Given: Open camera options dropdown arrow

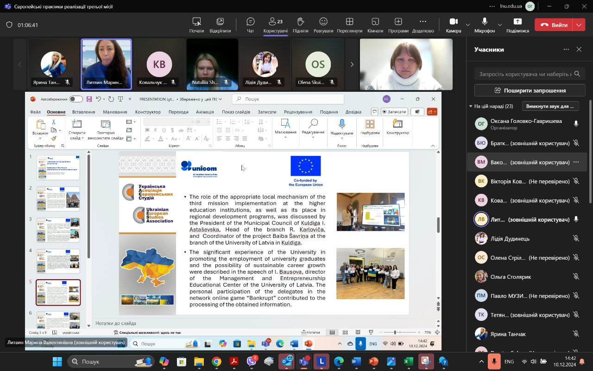Looking at the screenshot, I should [x=467, y=25].
